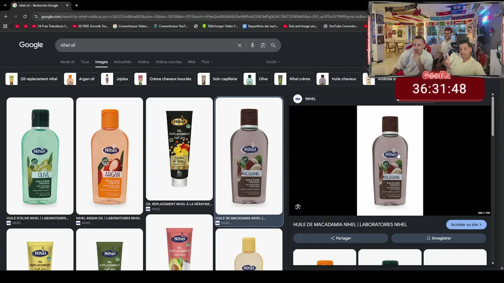The height and width of the screenshot is (283, 504).
Task: Switch to the 'Tous' results tab
Action: pos(85,62)
